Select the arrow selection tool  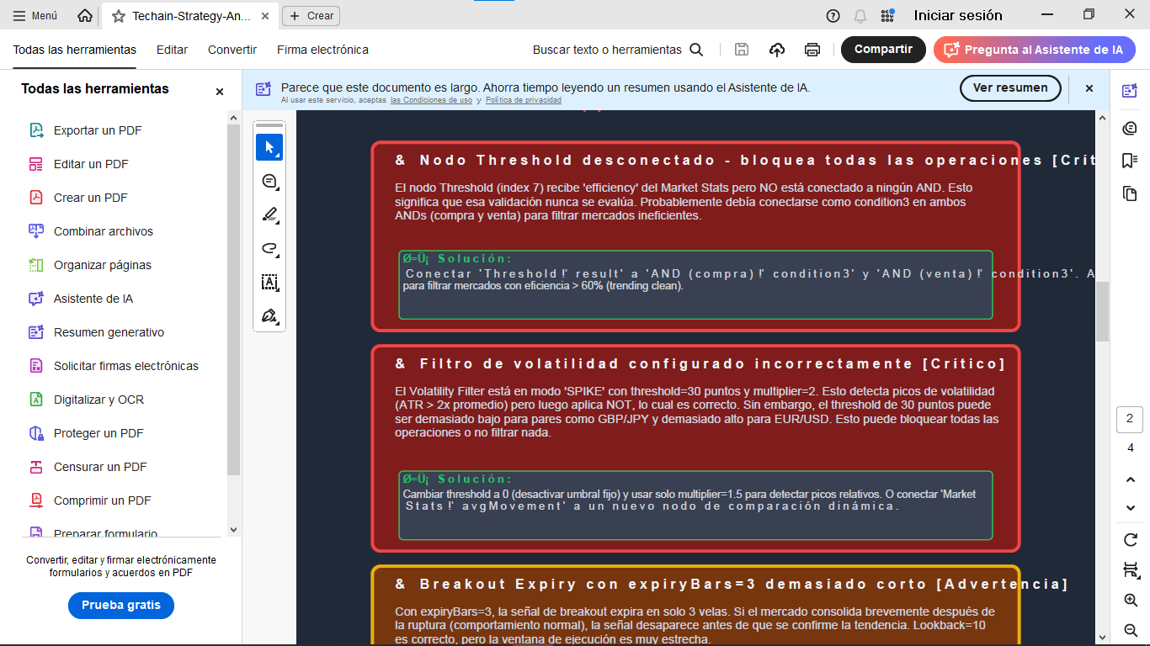coord(269,147)
